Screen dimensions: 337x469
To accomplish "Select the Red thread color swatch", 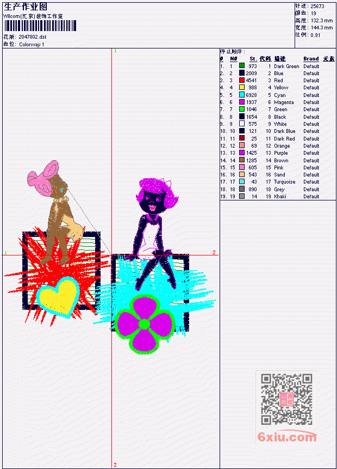I will 242,80.
